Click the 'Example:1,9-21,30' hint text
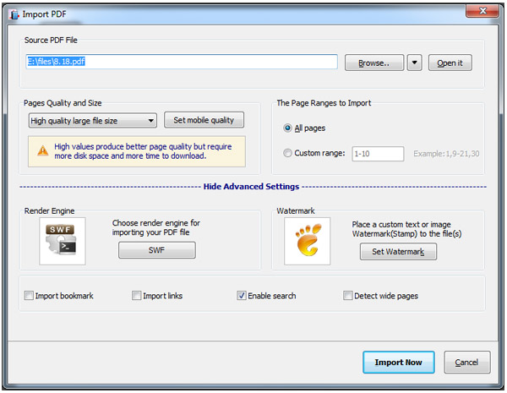Image resolution: width=507 pixels, height=393 pixels. tap(446, 154)
